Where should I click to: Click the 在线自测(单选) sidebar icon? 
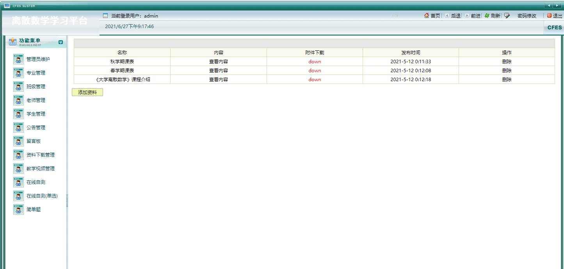pyautogui.click(x=18, y=196)
